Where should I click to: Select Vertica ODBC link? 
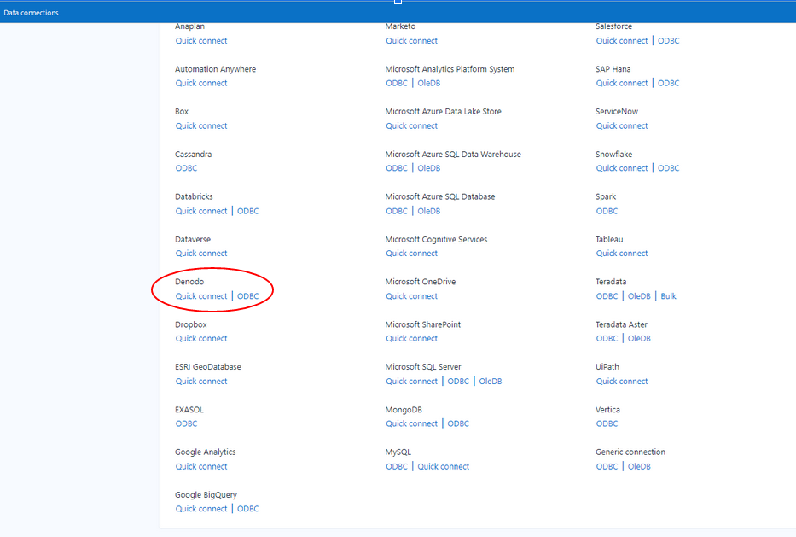point(607,423)
